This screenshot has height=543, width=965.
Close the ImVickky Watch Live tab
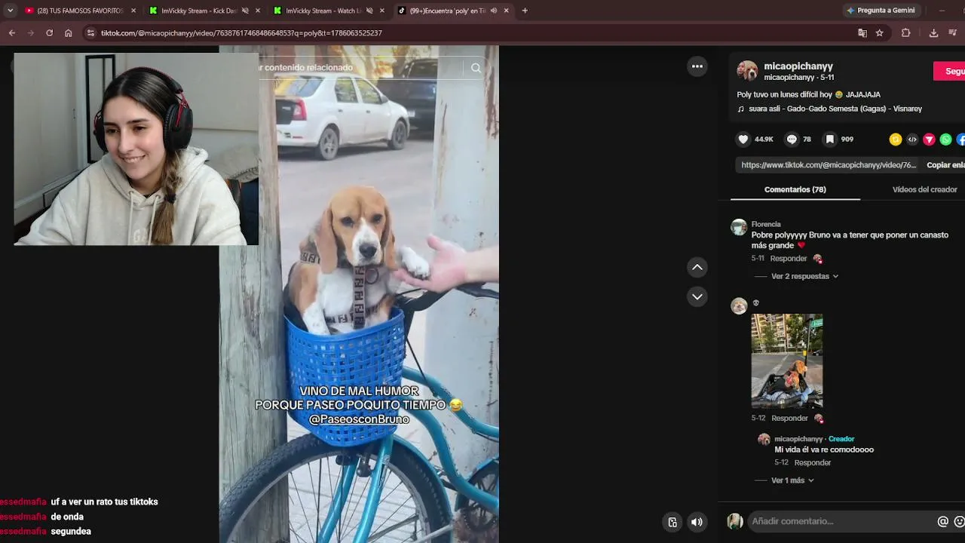point(382,11)
